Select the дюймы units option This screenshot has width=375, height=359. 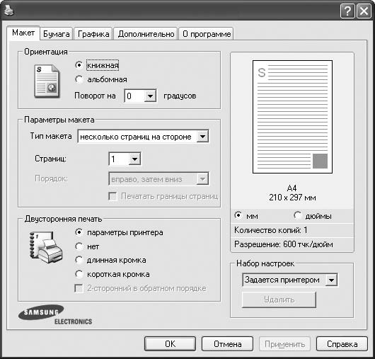[x=313, y=216]
